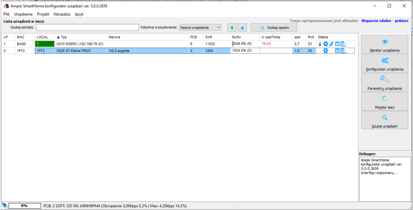This screenshot has height=210, width=413.
Task: Click the Status column header
Action: pyautogui.click(x=335, y=37)
